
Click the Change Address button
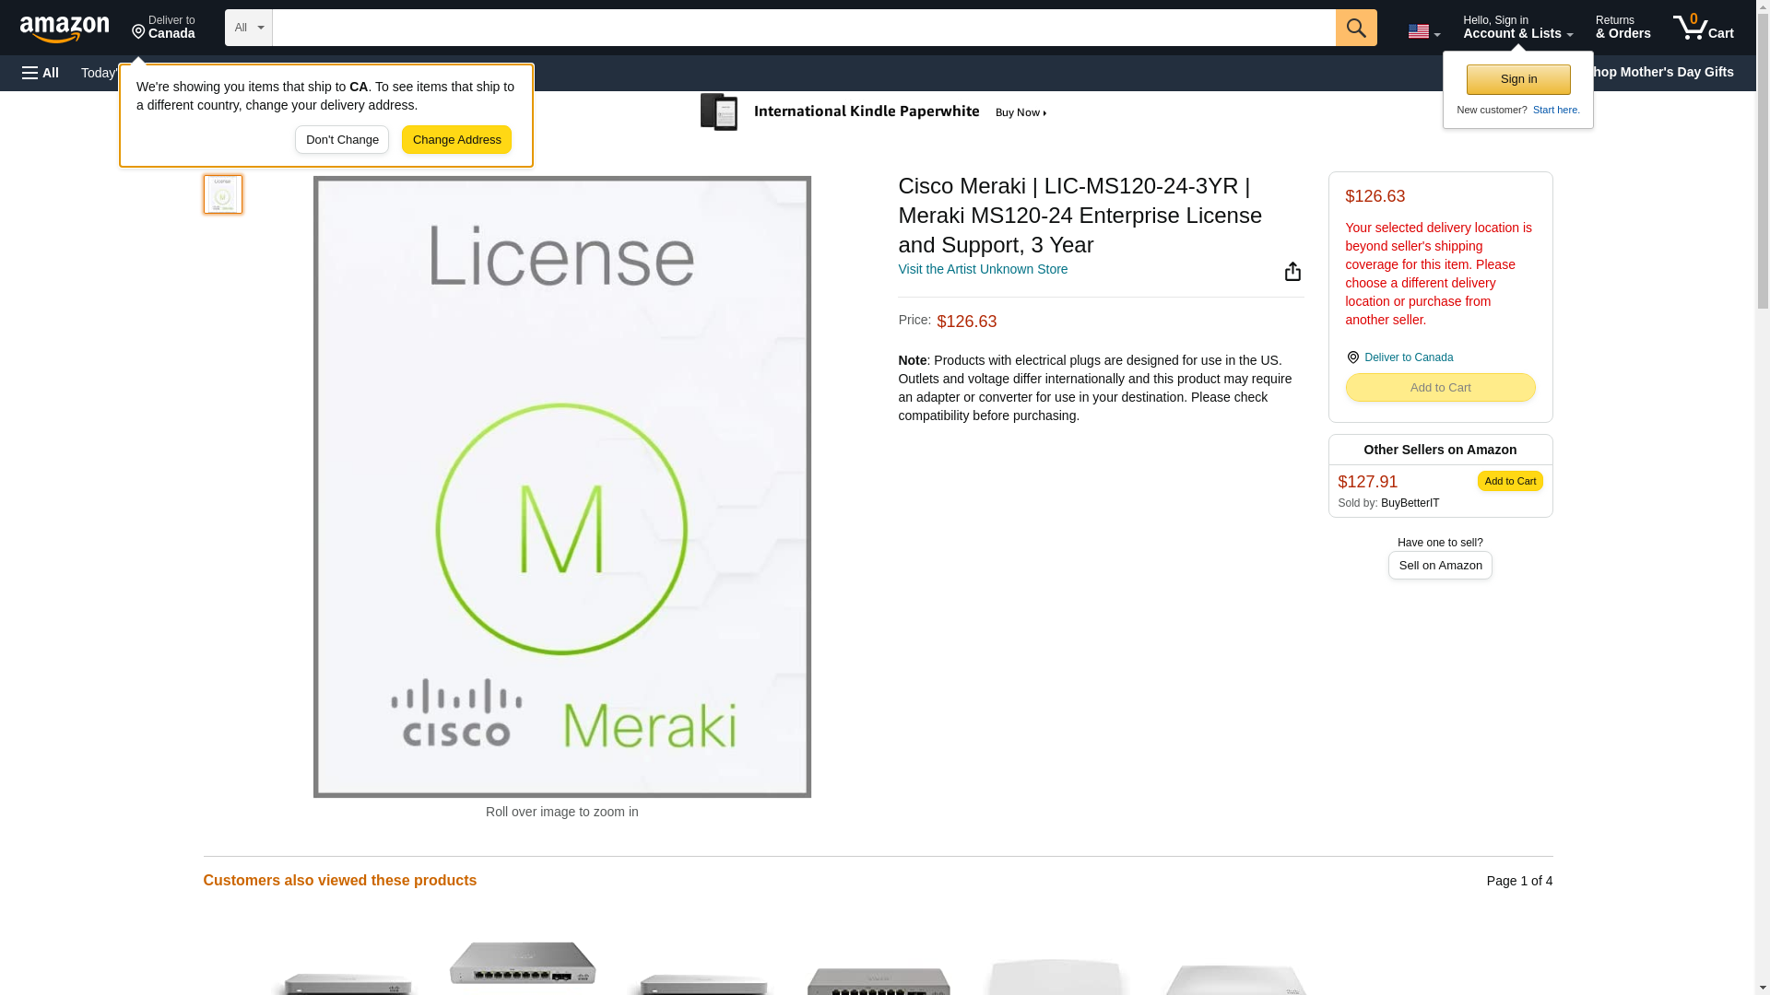click(x=456, y=140)
